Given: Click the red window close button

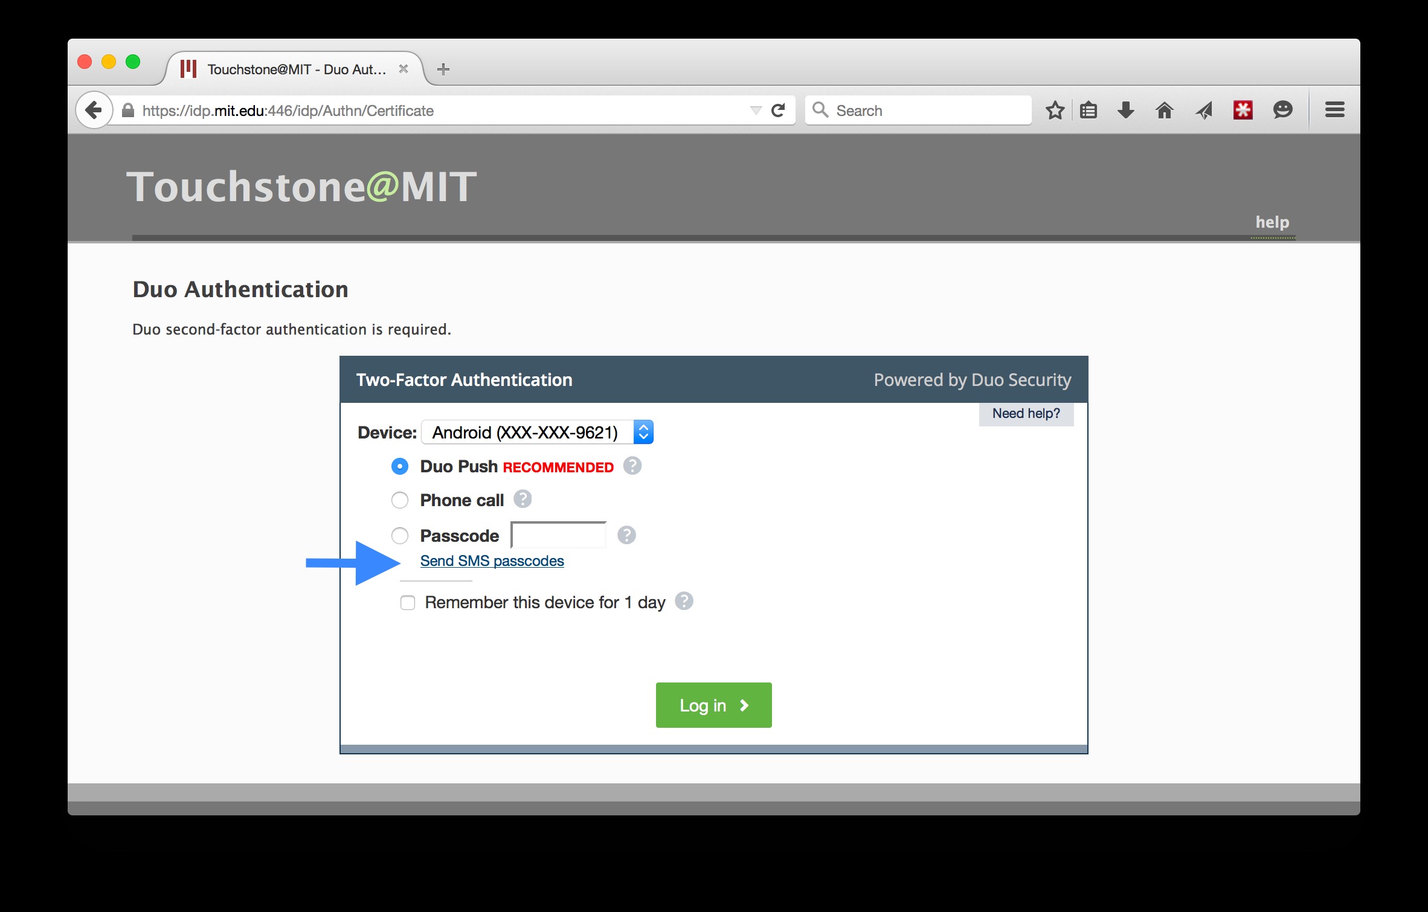Looking at the screenshot, I should click(x=85, y=62).
